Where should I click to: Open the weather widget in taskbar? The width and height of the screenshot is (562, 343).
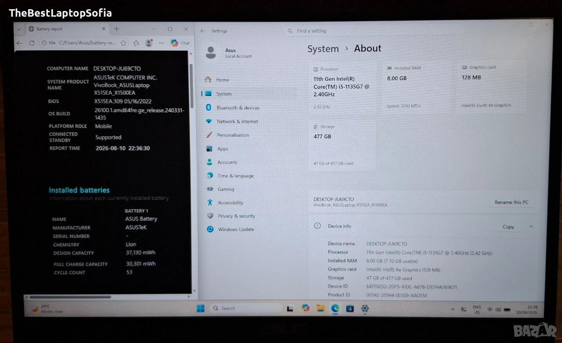point(47,309)
